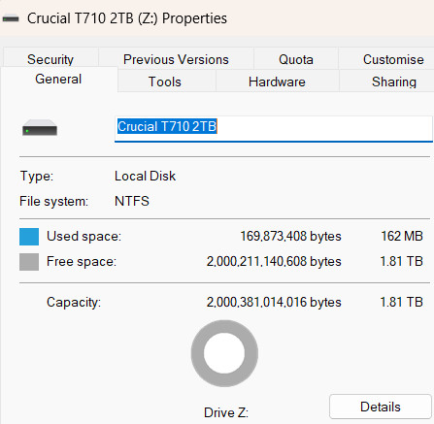Click the Capacity bytes value
Screen dimensions: 434x424
tap(274, 302)
